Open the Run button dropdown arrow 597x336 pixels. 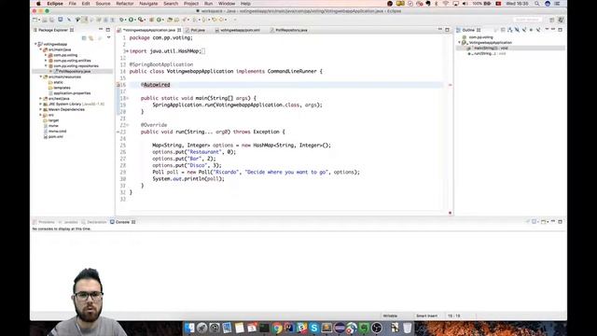pyautogui.click(x=135, y=20)
